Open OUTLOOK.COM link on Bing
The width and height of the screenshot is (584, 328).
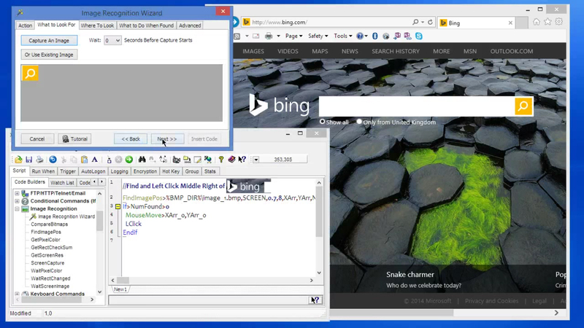point(512,51)
